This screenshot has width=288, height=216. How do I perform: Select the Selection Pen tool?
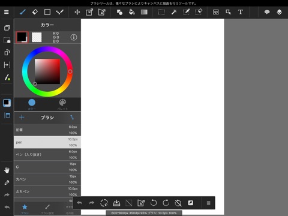186,12
